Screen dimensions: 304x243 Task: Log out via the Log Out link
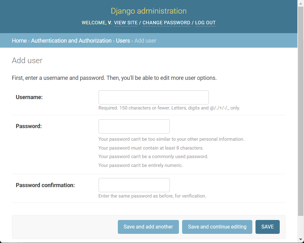click(205, 23)
